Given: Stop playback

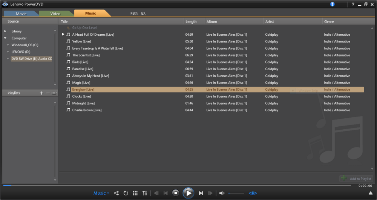Looking at the screenshot, I should point(176,193).
